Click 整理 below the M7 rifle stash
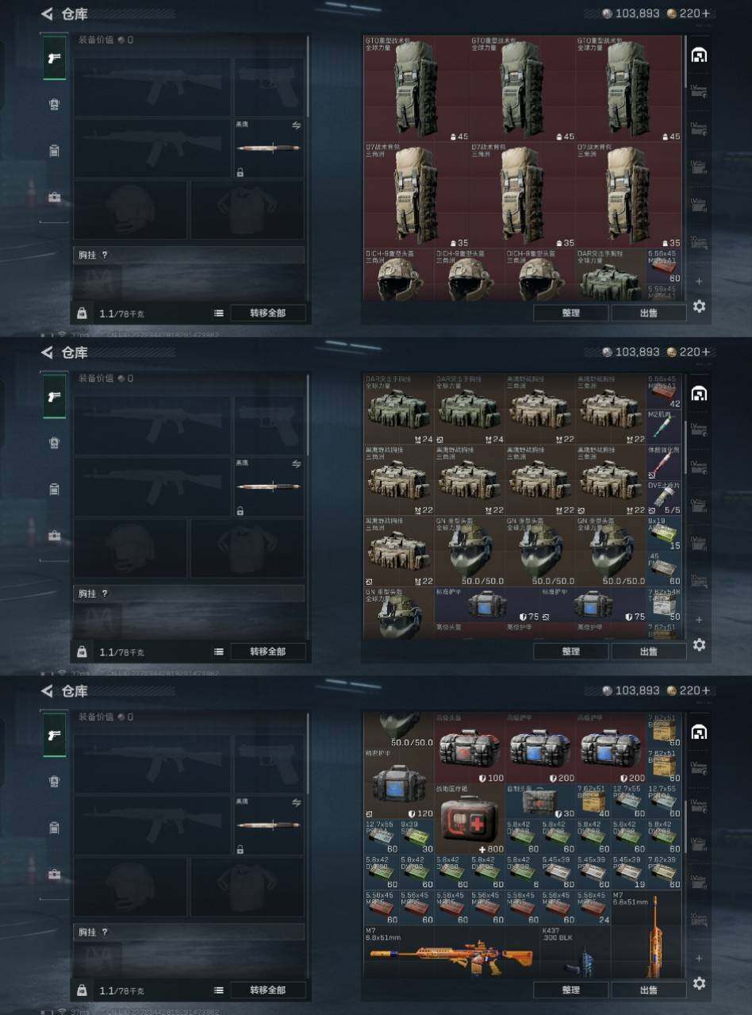 570,990
